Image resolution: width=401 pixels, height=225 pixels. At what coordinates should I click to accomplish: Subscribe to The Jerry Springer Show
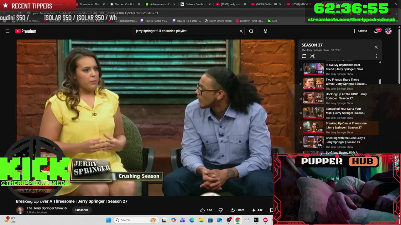click(82, 210)
